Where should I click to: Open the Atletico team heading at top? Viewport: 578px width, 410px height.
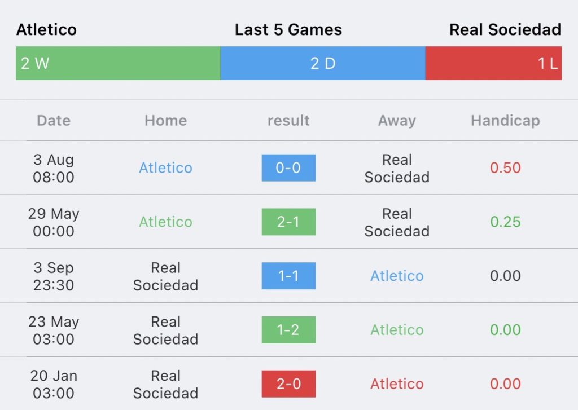click(x=46, y=29)
